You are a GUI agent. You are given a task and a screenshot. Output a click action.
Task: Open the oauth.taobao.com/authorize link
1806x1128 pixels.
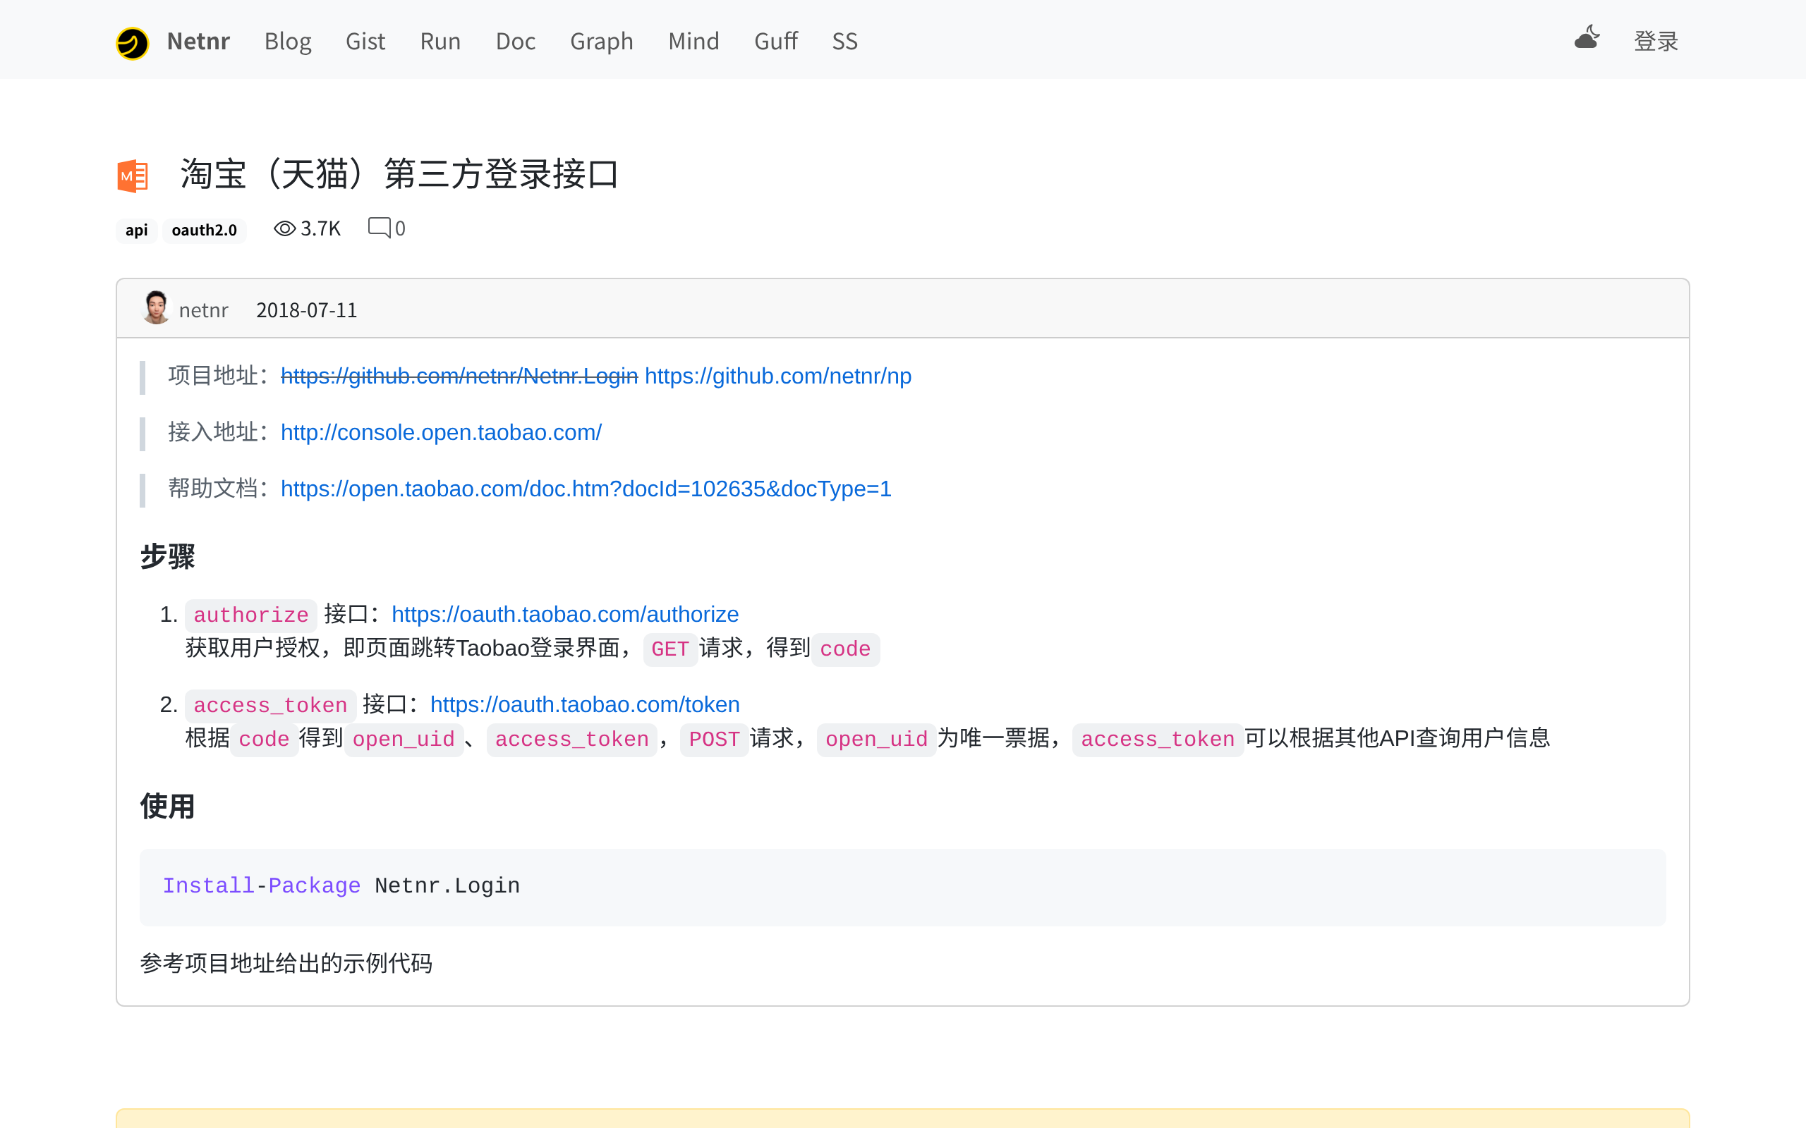[565, 614]
